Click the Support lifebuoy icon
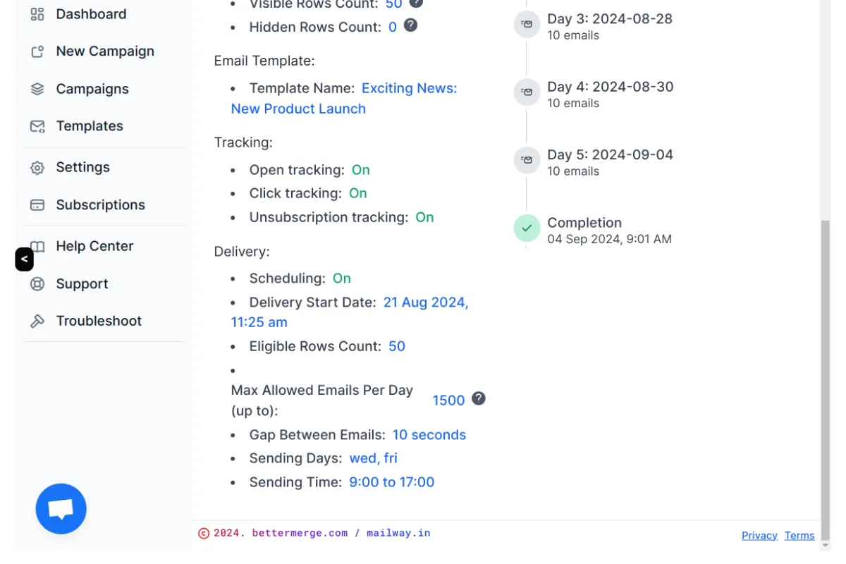The image size is (846, 564). pyautogui.click(x=37, y=283)
